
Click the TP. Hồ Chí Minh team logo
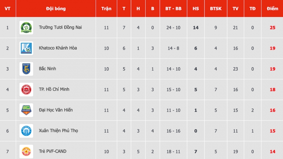[26, 89]
